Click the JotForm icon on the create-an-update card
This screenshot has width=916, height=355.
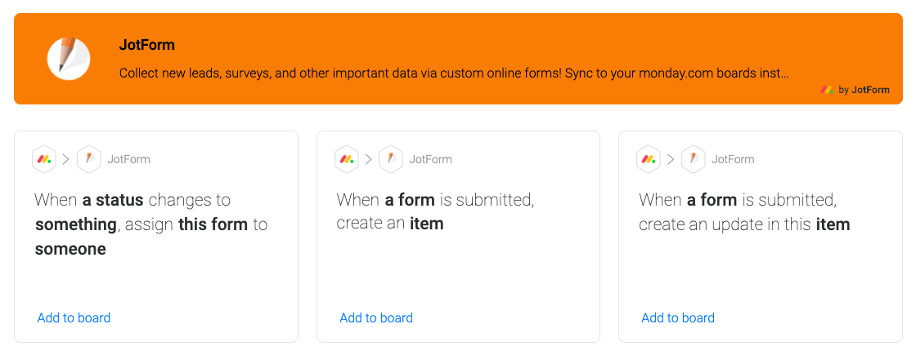click(x=693, y=159)
